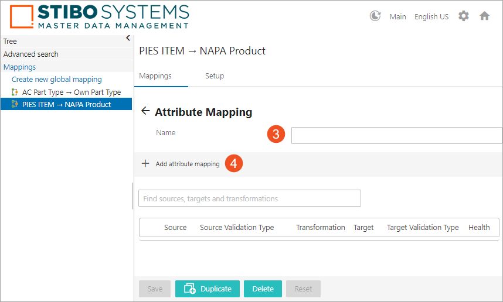The height and width of the screenshot is (302, 503).
Task: Click the AC Part Type mapping icon
Action: [15, 92]
